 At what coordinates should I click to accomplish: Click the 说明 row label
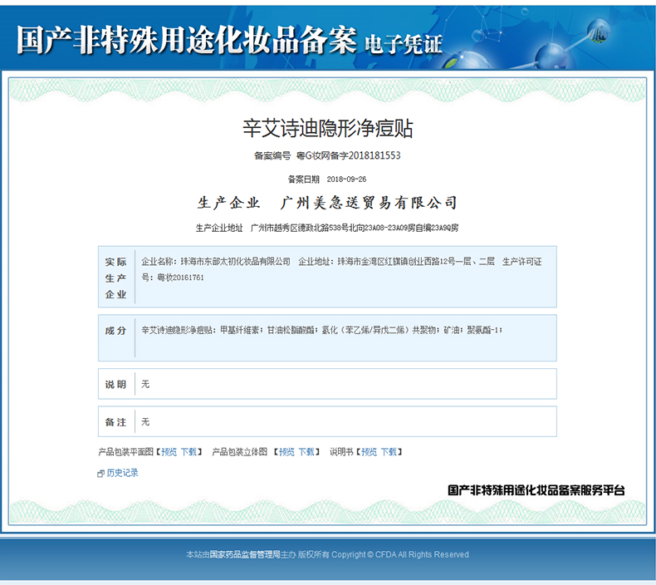(115, 385)
